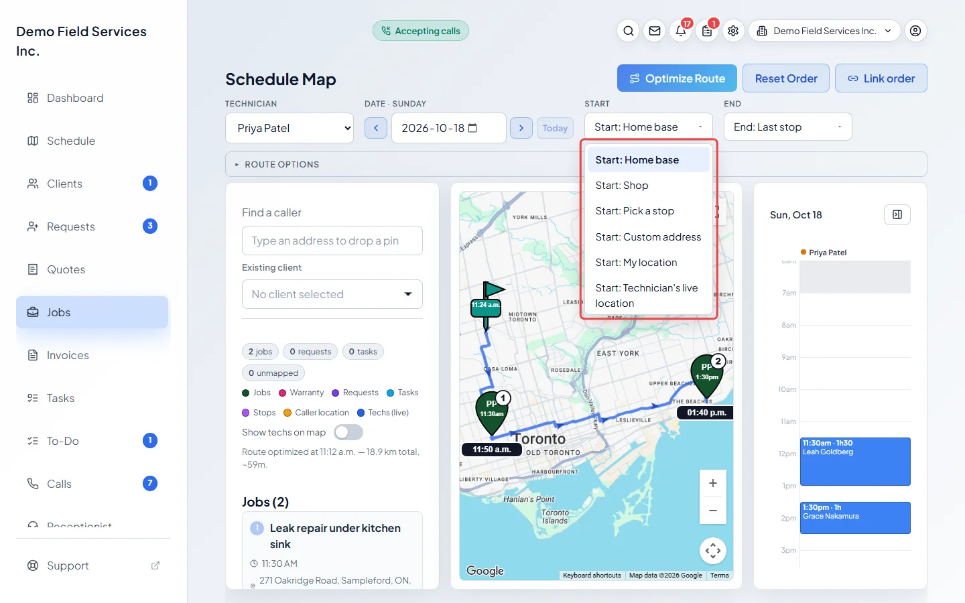Screen dimensions: 965x603
Task: Open Dashboard in the sidebar
Action: [x=92, y=98]
